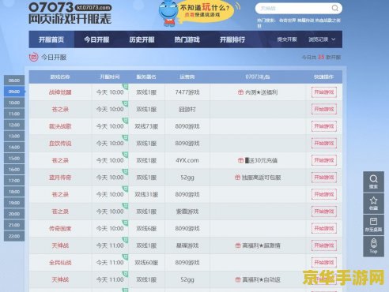Click 开始游戏 button in the 全民仙战 row

point(324,262)
